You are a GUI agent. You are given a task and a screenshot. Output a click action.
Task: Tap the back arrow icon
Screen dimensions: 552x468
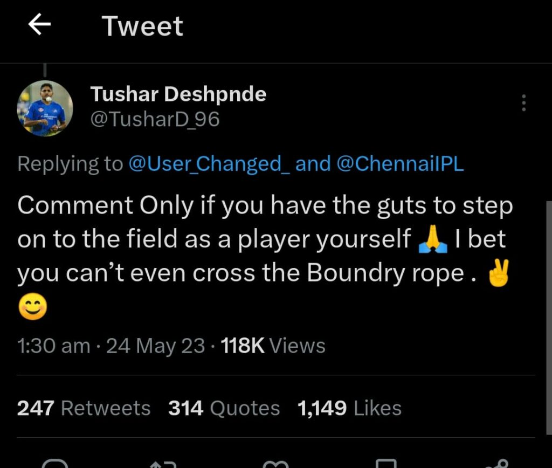(x=39, y=25)
